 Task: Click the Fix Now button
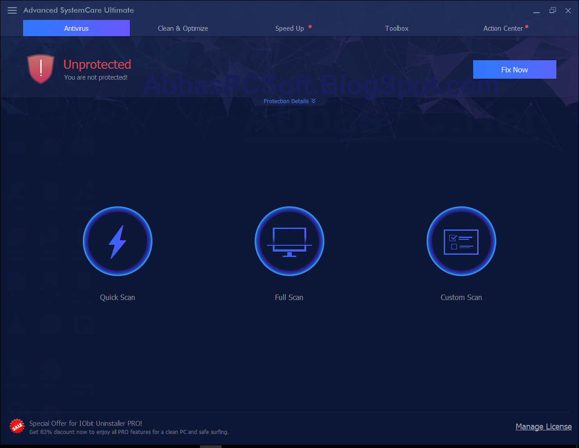pos(515,70)
